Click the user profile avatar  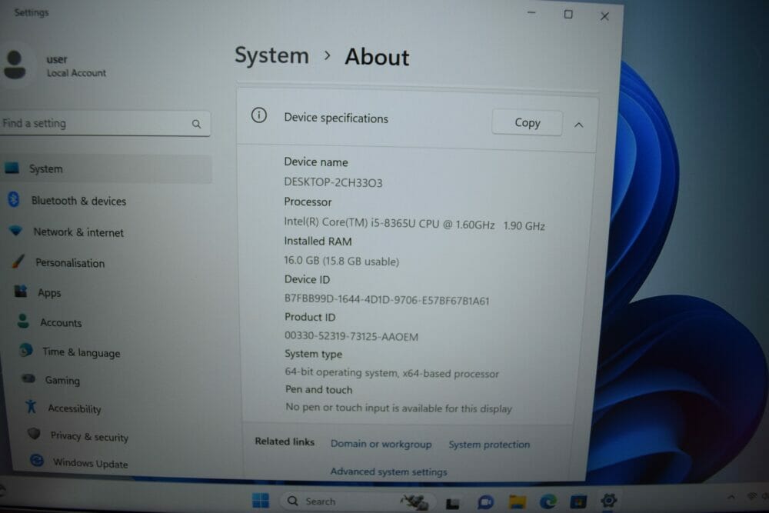coord(15,65)
